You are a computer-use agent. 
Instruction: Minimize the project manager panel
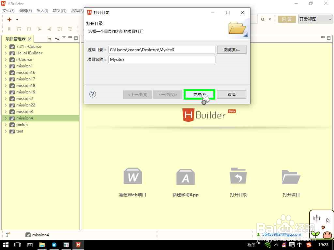pos(70,37)
